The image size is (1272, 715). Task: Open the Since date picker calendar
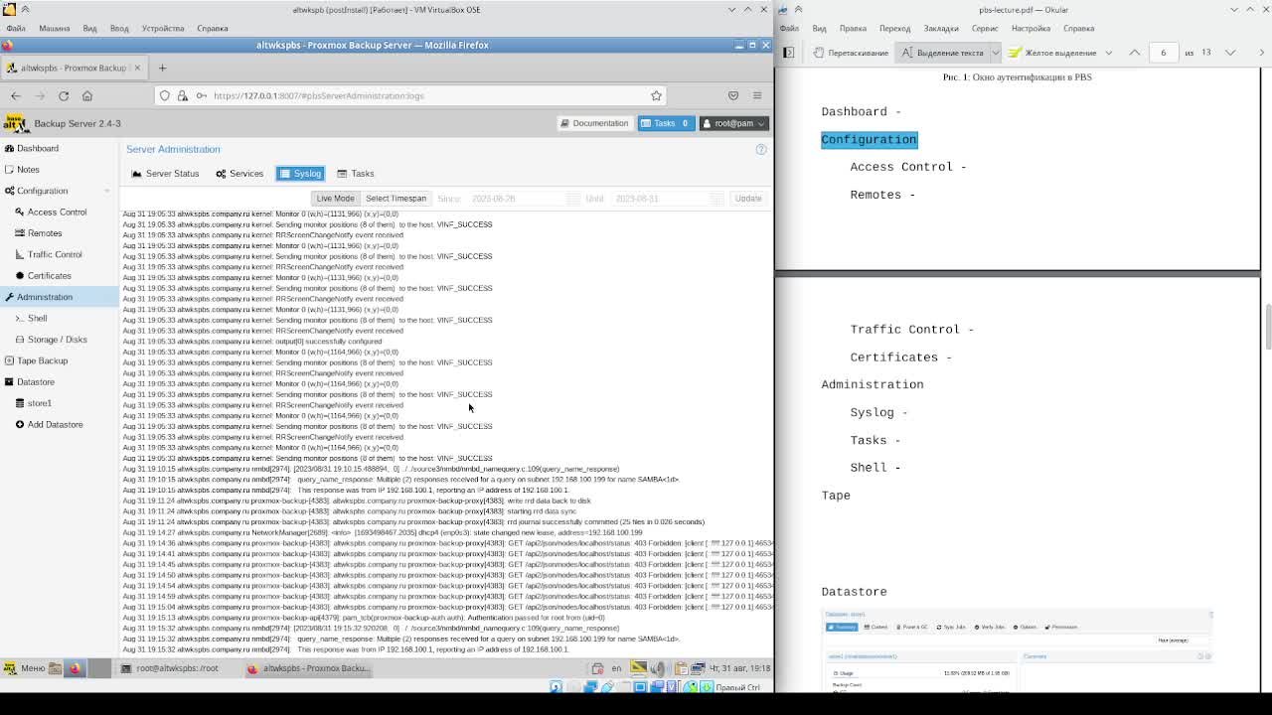coord(573,199)
